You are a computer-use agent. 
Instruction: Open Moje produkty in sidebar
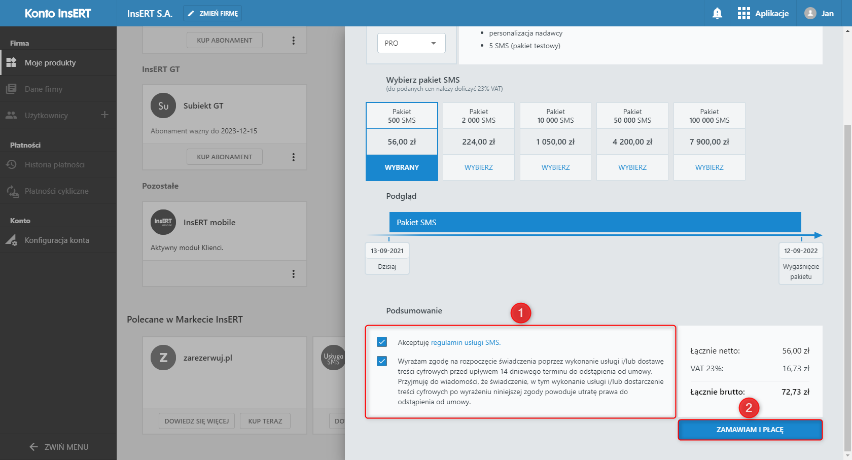(58, 63)
